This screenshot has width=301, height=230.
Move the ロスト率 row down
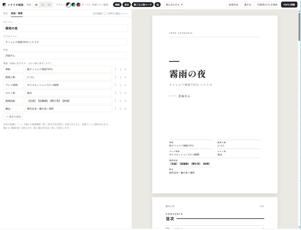tap(120, 93)
